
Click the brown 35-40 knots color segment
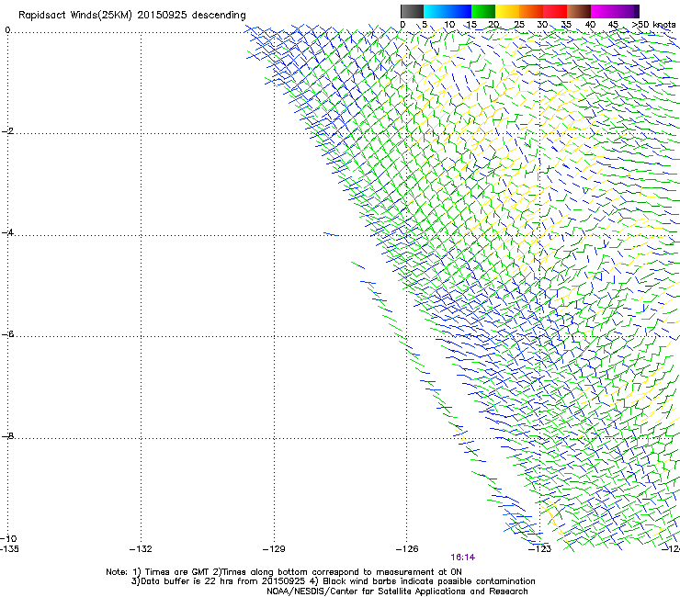pyautogui.click(x=579, y=11)
